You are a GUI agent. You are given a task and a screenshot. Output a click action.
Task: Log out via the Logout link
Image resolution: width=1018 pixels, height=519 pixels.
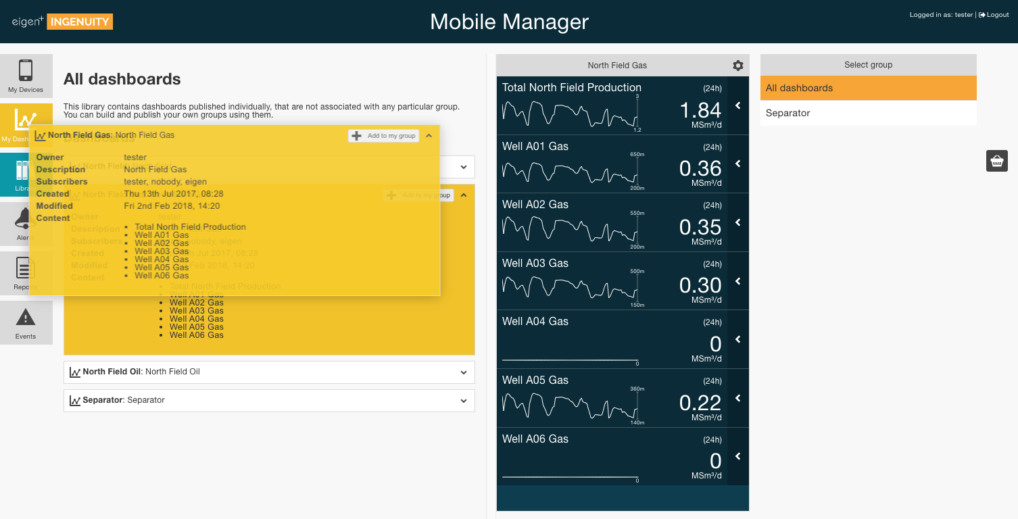pos(994,15)
